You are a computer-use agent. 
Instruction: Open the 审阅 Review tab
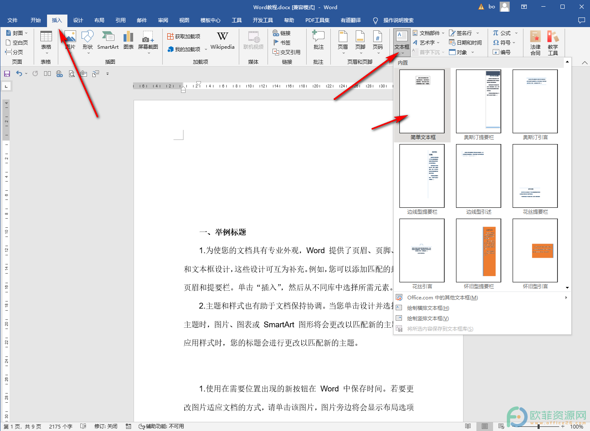point(163,20)
